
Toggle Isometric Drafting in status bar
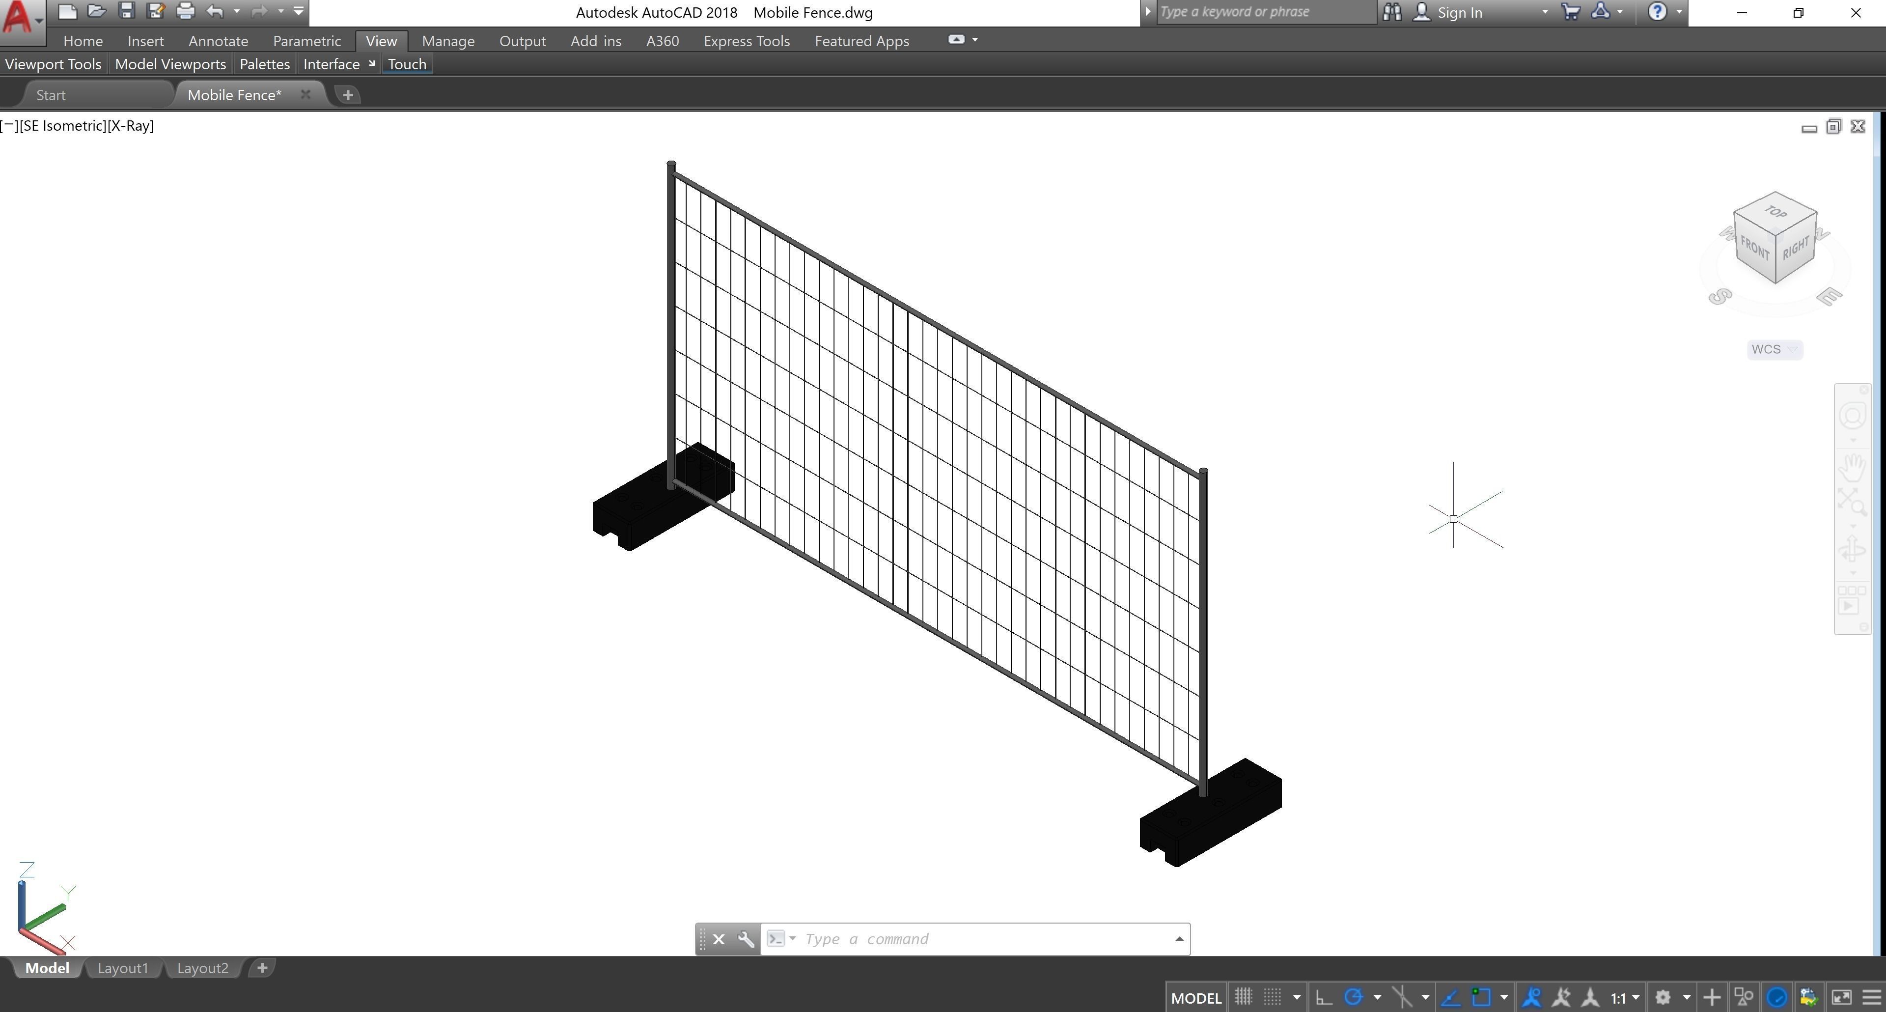pyautogui.click(x=1401, y=997)
